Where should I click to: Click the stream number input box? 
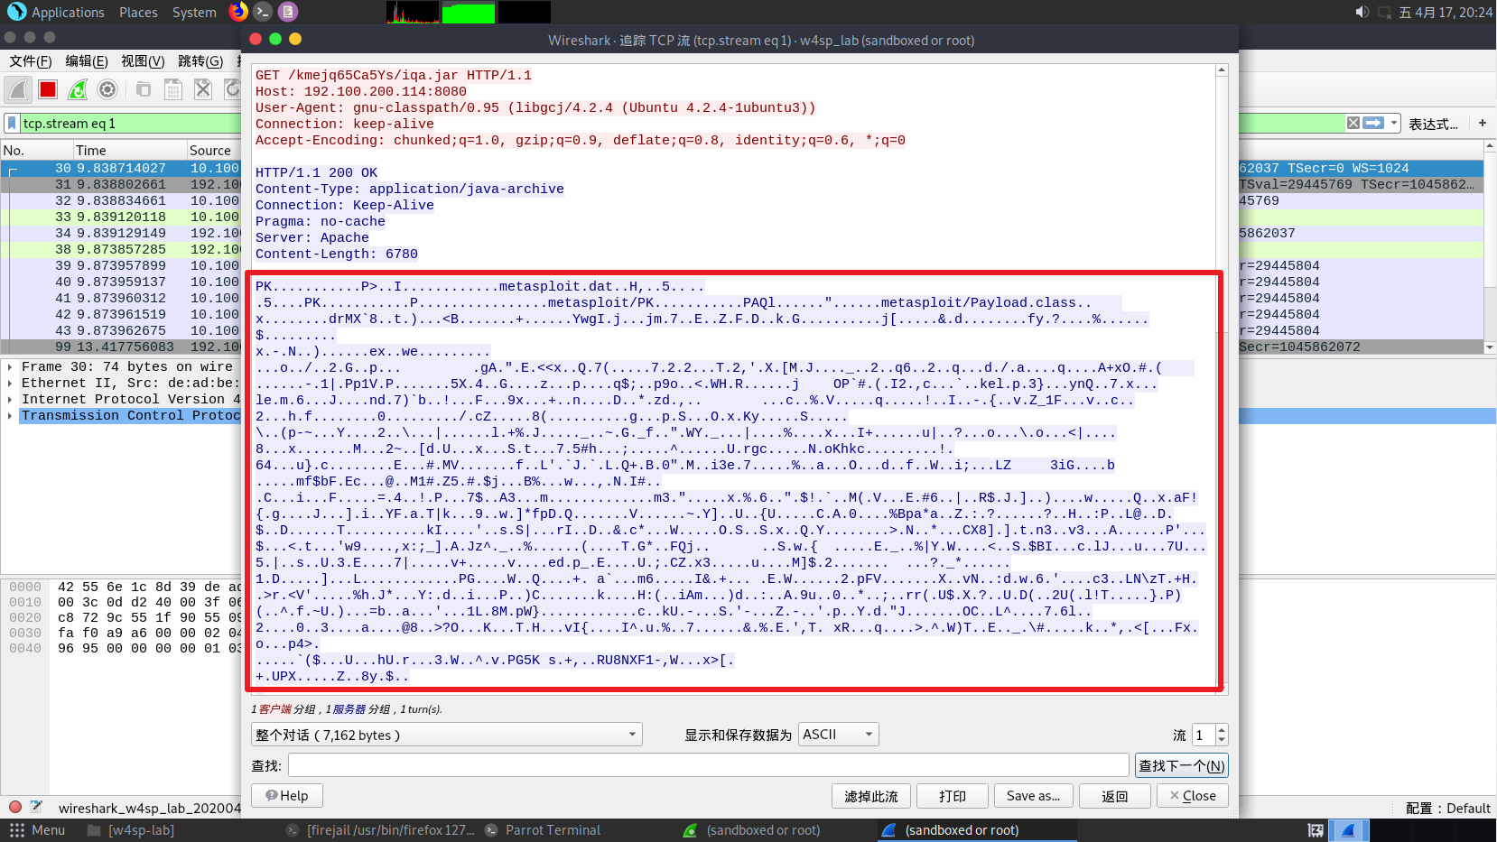[1204, 735]
